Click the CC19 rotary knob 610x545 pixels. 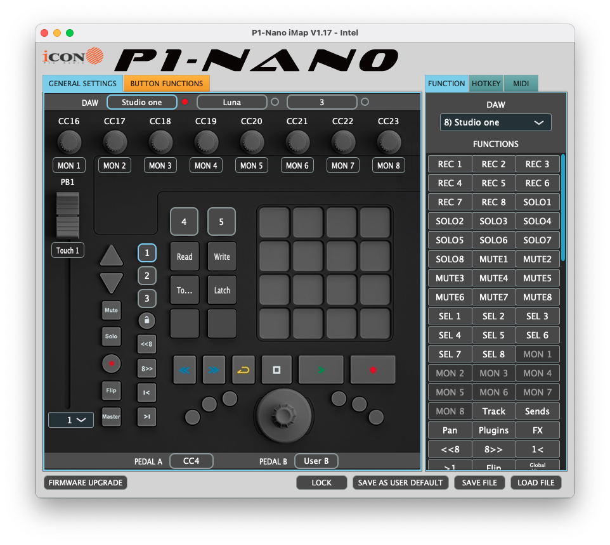coord(206,142)
